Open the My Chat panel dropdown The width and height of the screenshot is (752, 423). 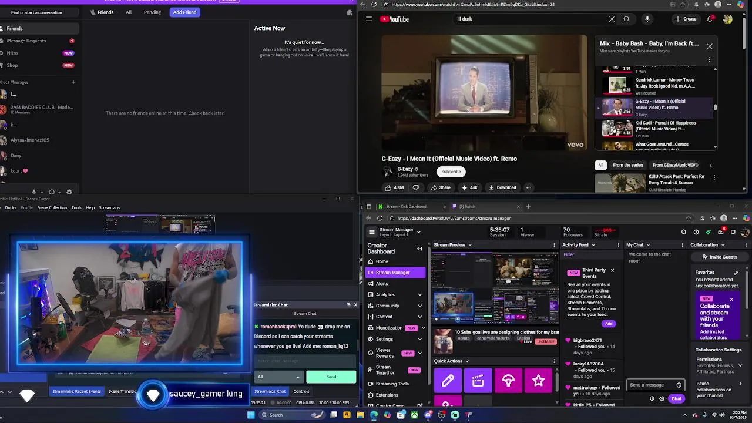[647, 245]
